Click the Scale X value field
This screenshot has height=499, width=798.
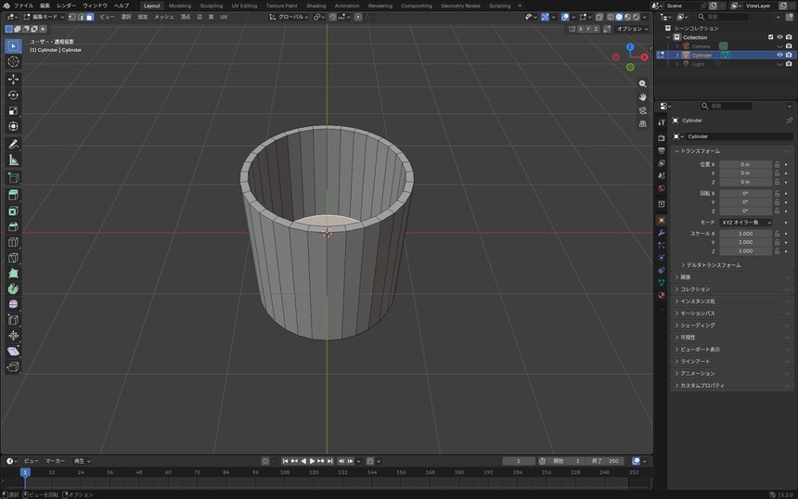tap(746, 234)
